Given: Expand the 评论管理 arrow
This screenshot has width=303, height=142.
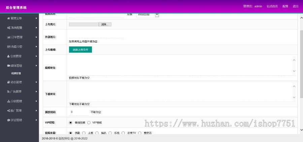Looking at the screenshot, I should tap(36, 120).
